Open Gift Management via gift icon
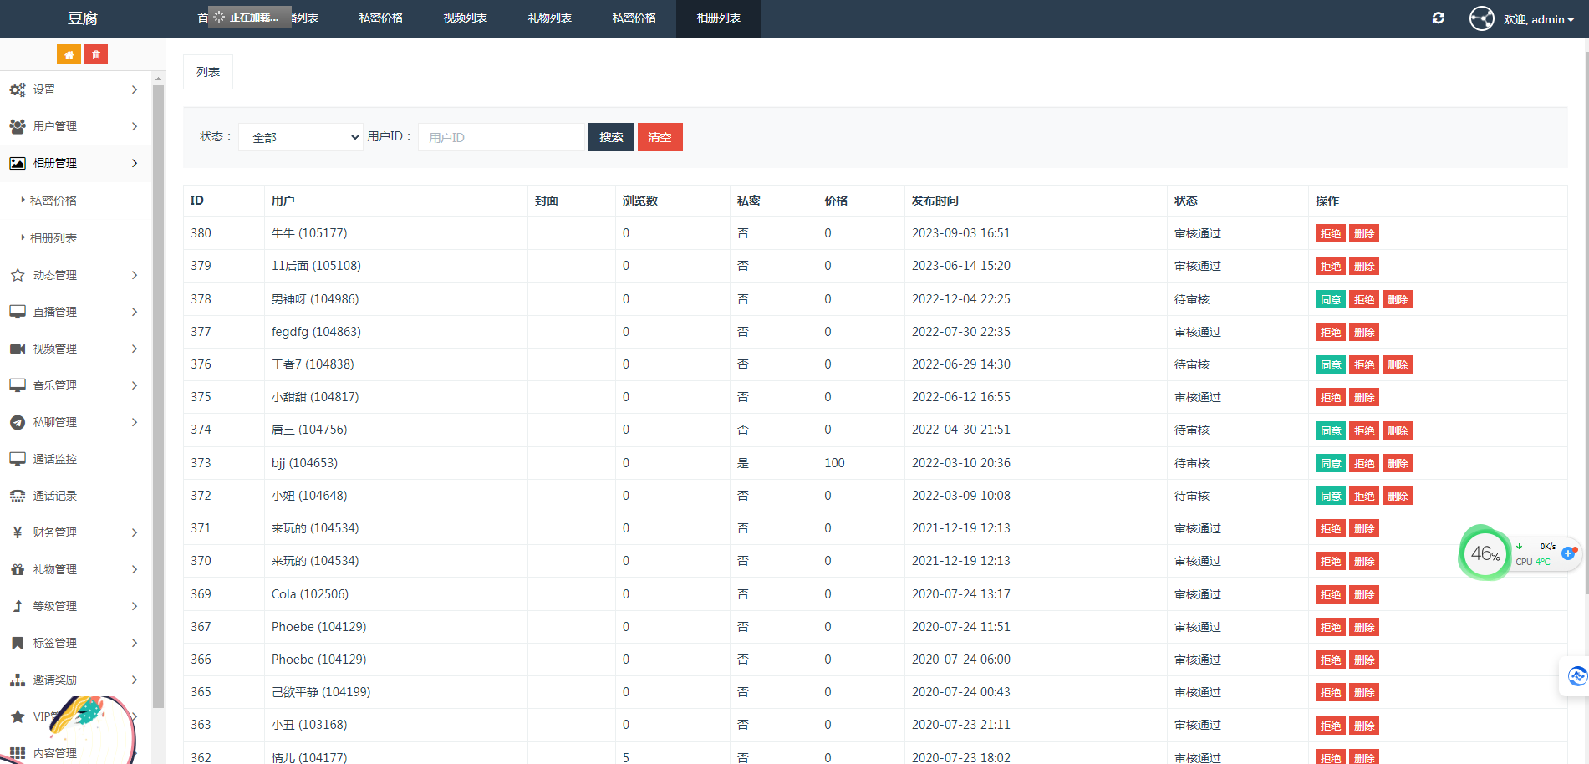 coord(18,569)
